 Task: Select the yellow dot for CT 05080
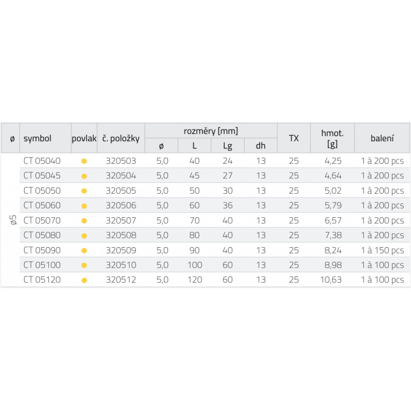(84, 235)
